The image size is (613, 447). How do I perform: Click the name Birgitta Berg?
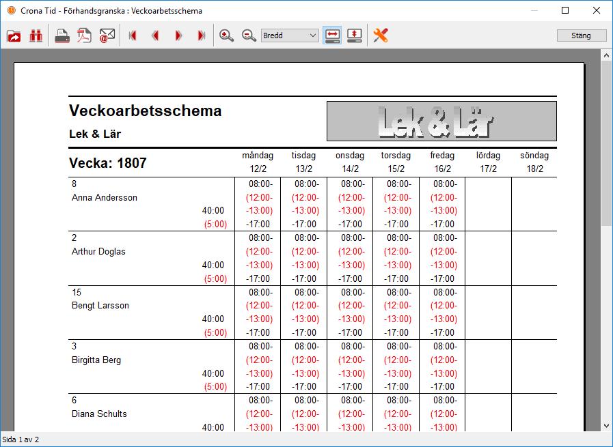[96, 360]
